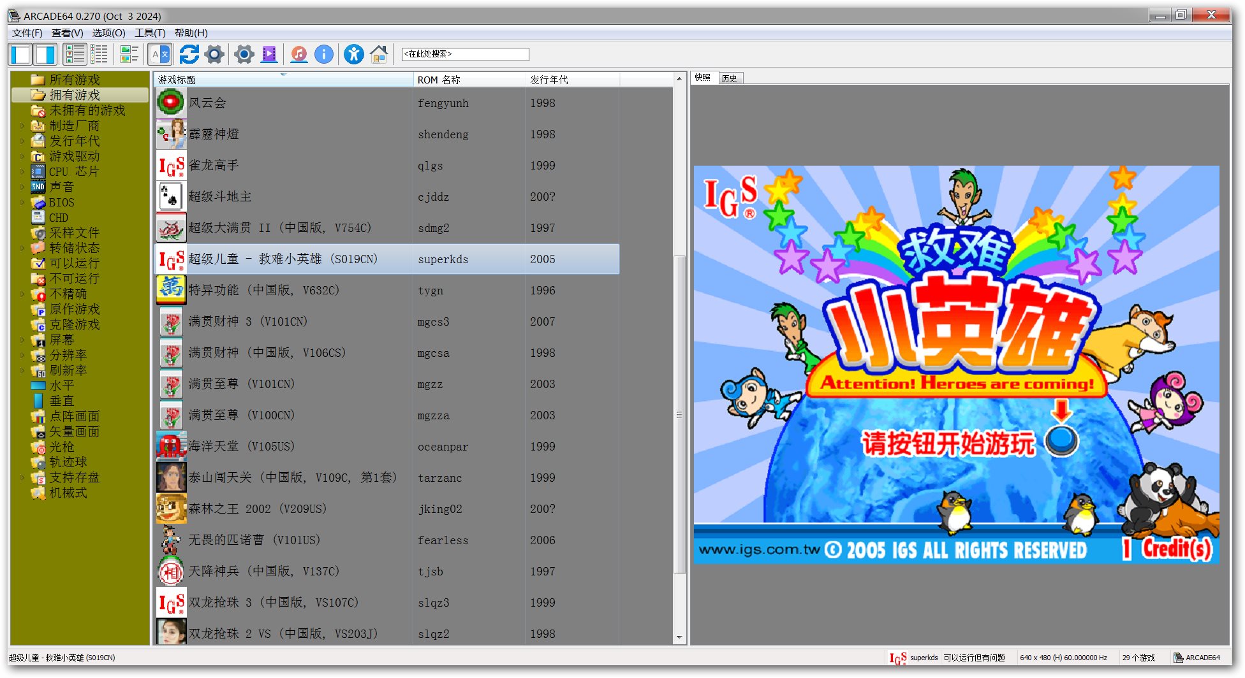Sort by ROM 名称 column header
Screen dimensions: 1245x678
(469, 80)
